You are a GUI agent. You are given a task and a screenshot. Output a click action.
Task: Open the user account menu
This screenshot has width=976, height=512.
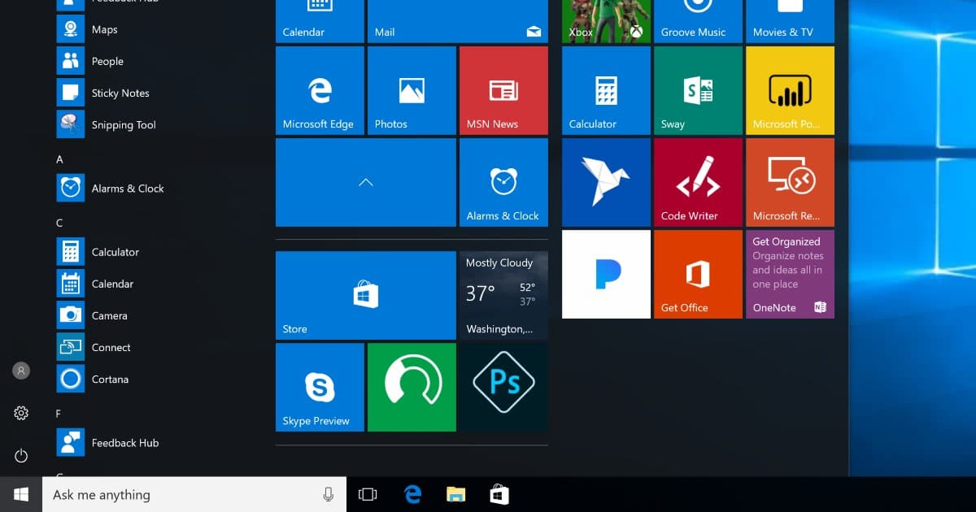coord(21,371)
